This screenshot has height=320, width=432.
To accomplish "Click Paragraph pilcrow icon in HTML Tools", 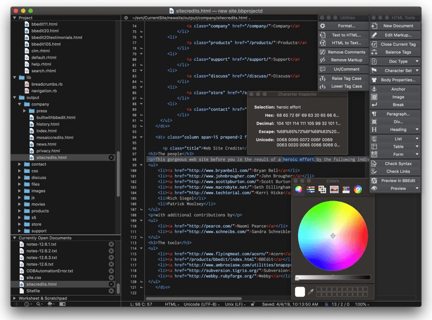I will coord(374,114).
